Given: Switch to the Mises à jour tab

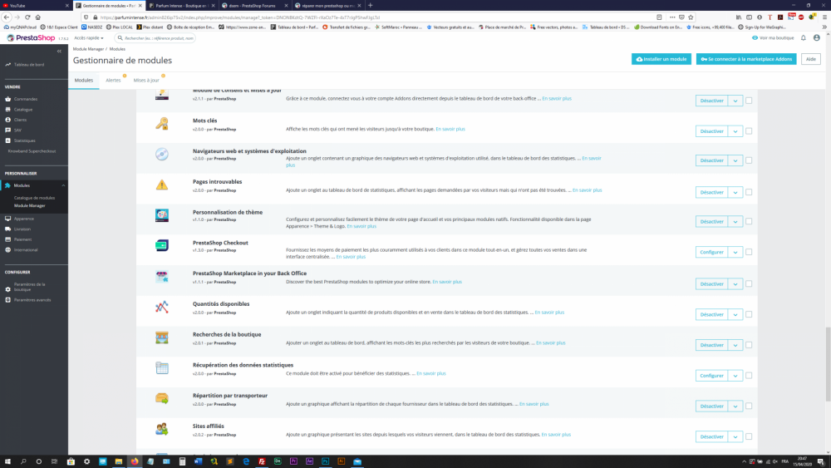Looking at the screenshot, I should pos(146,80).
